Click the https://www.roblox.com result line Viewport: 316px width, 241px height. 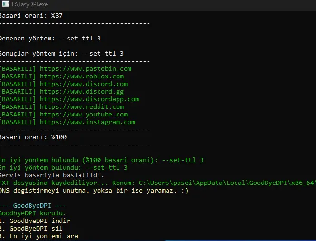(62, 77)
